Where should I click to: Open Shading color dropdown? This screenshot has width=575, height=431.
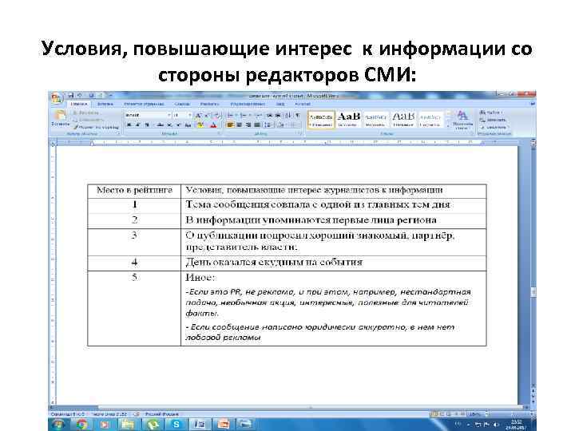281,125
